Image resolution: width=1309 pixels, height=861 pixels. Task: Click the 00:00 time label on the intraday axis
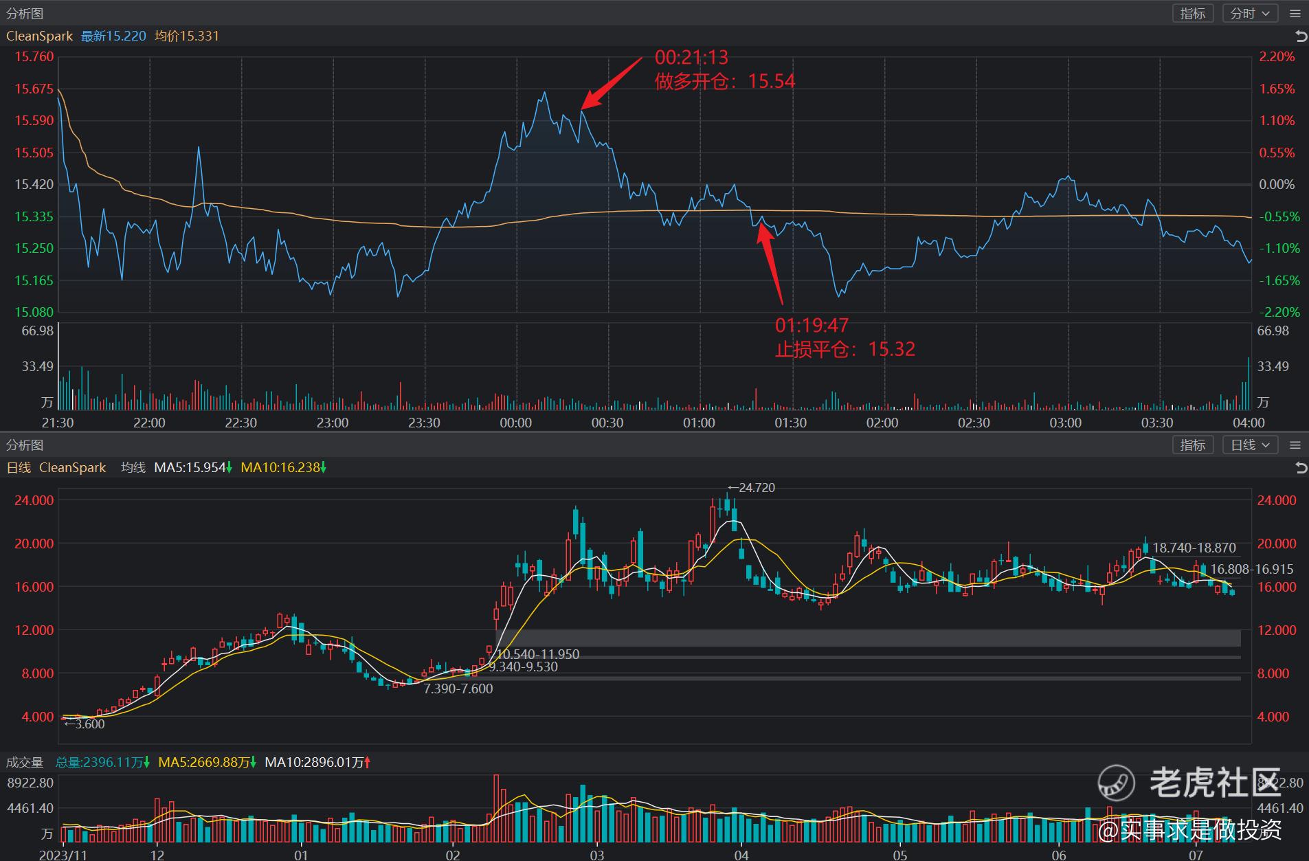(x=515, y=423)
